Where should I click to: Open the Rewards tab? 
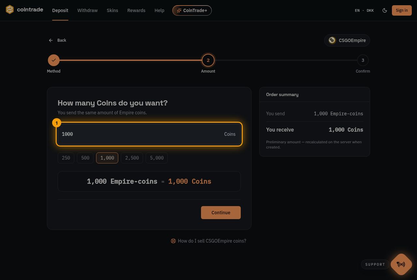coord(136,10)
